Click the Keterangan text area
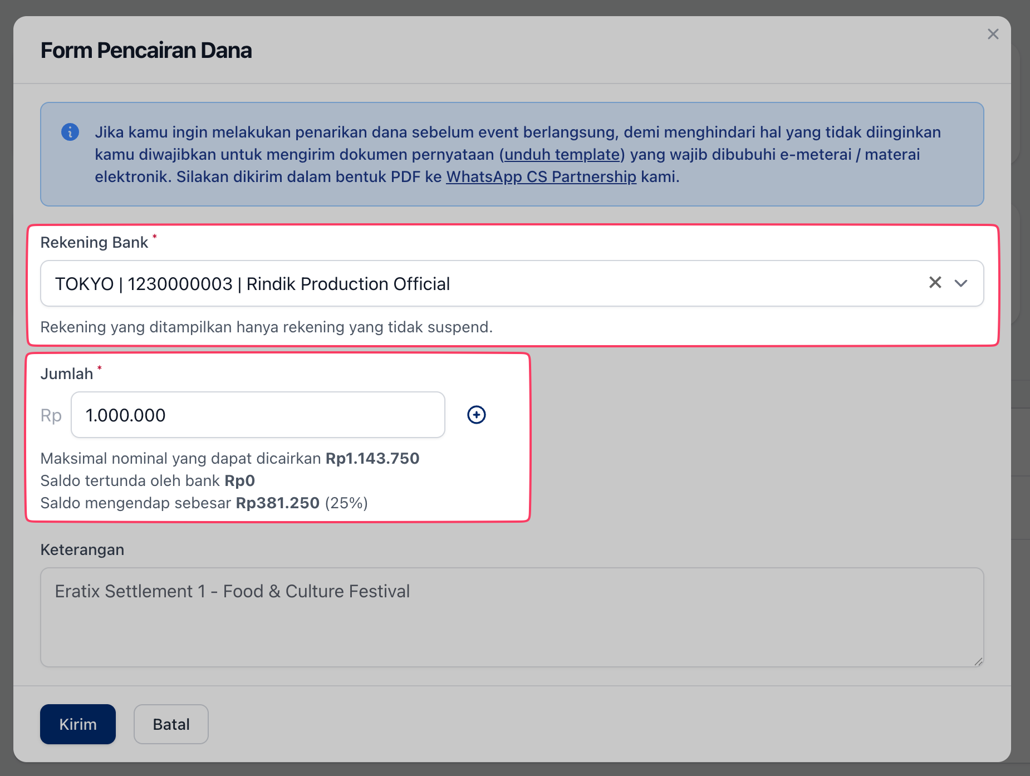 pyautogui.click(x=512, y=617)
